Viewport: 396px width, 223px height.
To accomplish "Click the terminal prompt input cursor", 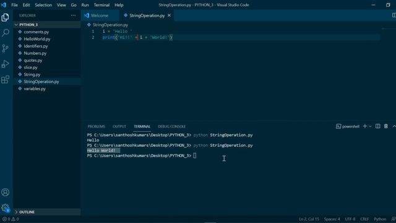I will click(195, 155).
